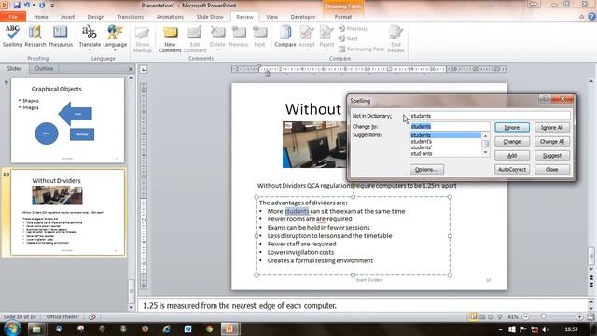Image resolution: width=597 pixels, height=336 pixels.
Task: Open the Translate menu
Action: (x=90, y=38)
